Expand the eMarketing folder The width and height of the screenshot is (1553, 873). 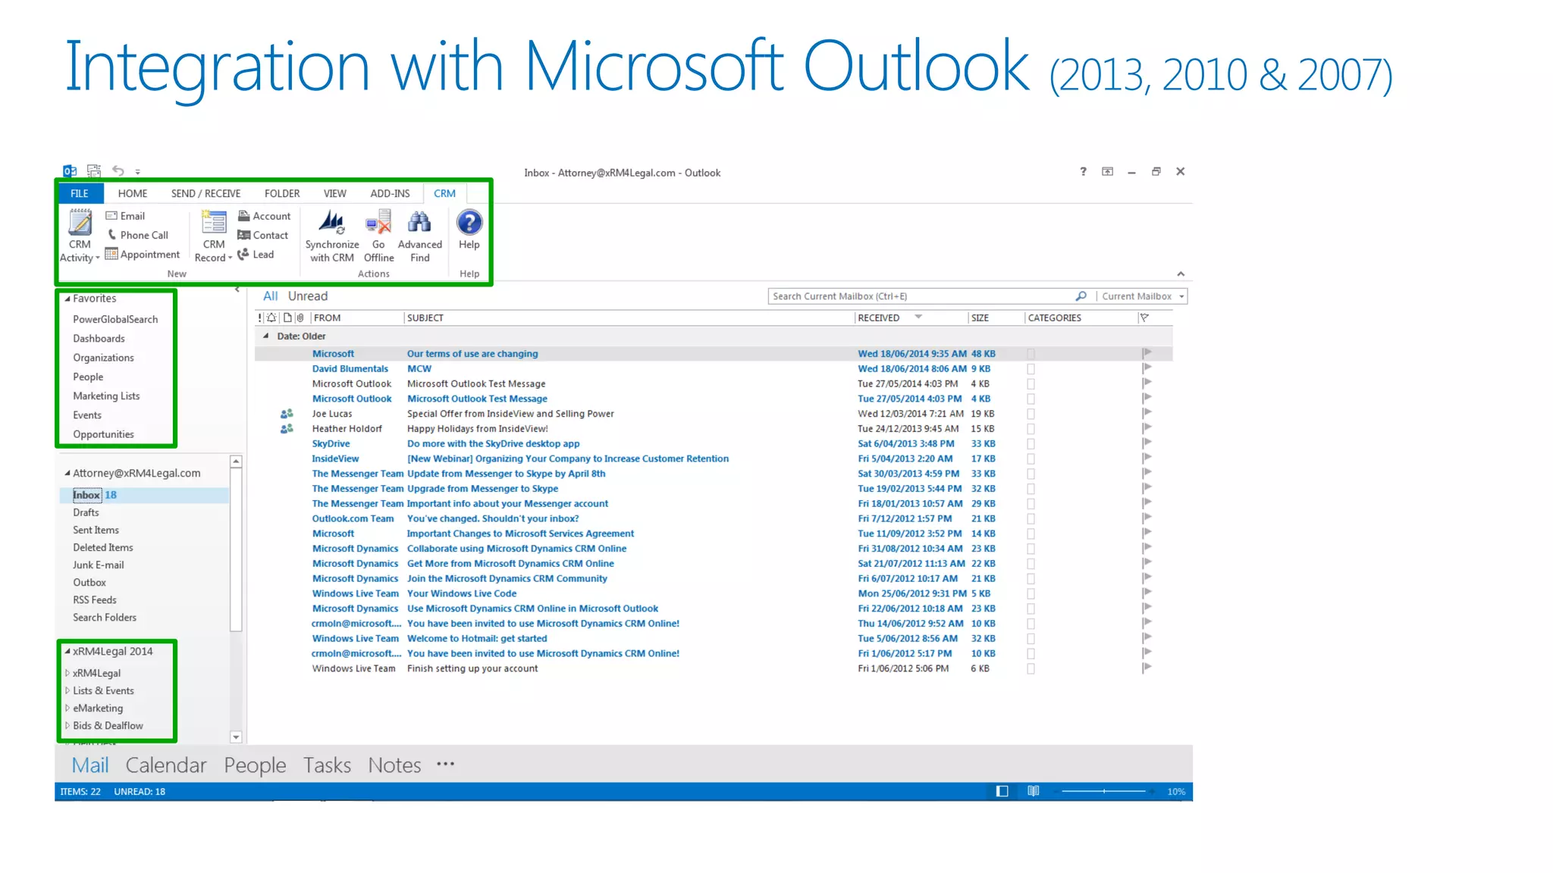67,708
